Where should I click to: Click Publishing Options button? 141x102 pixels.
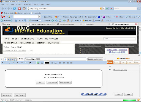click(x=95, y=59)
